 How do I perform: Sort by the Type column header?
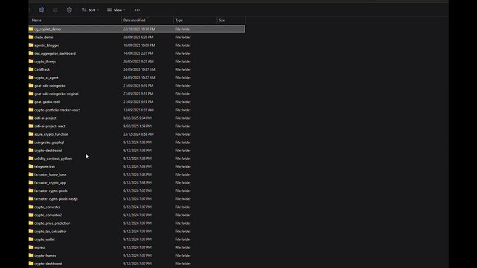[179, 20]
